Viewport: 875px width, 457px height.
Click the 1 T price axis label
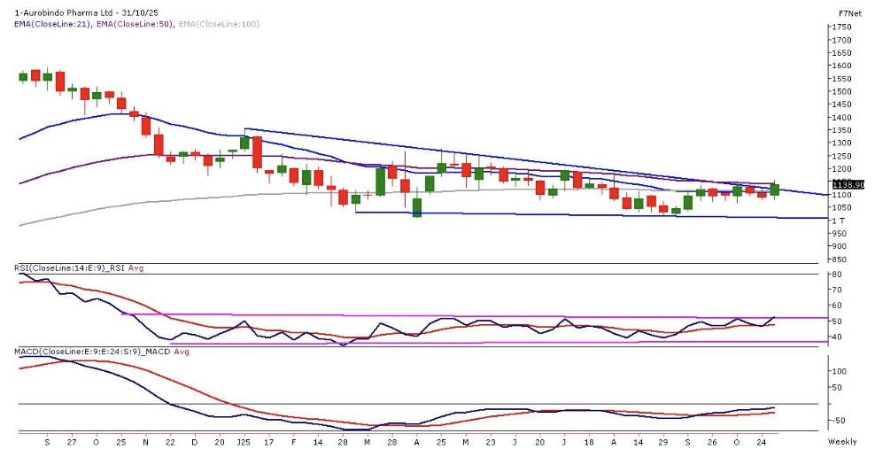pyautogui.click(x=838, y=221)
